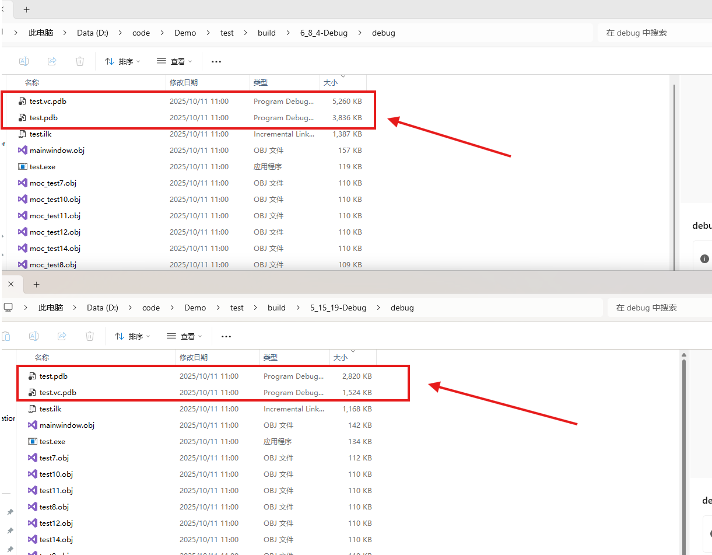Click the delete icon in the 6_8_4-Debug window toolbar
Viewport: 712px width, 555px height.
[80, 61]
